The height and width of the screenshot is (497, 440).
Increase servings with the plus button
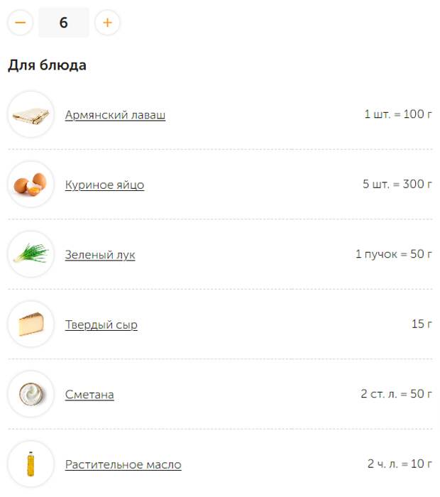click(107, 23)
